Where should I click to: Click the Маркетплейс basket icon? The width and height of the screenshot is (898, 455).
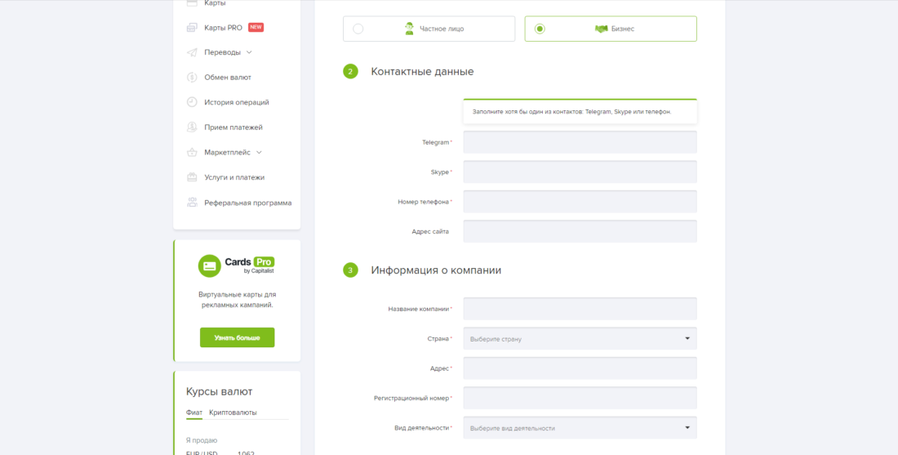point(192,152)
